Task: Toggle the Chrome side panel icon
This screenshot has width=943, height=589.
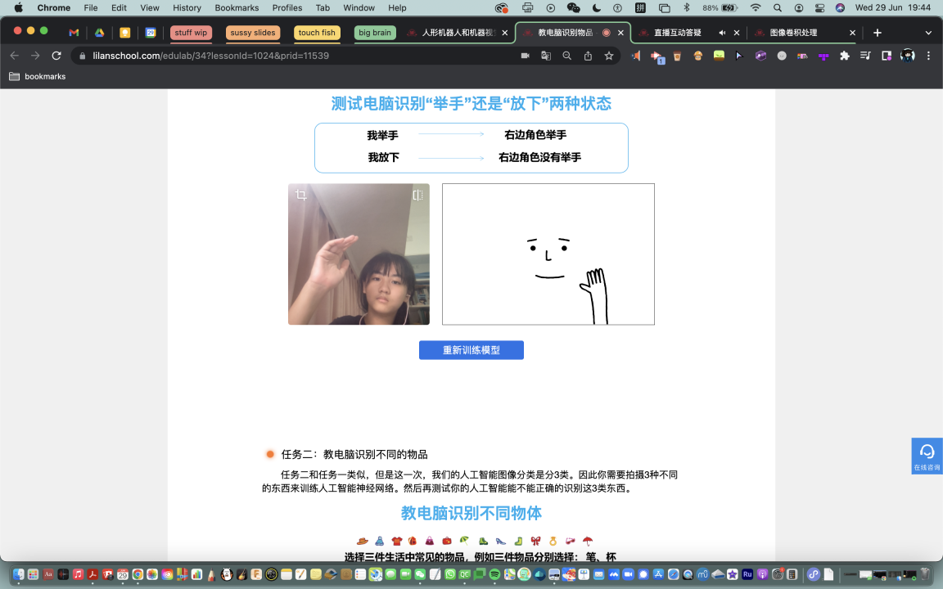Action: click(886, 56)
